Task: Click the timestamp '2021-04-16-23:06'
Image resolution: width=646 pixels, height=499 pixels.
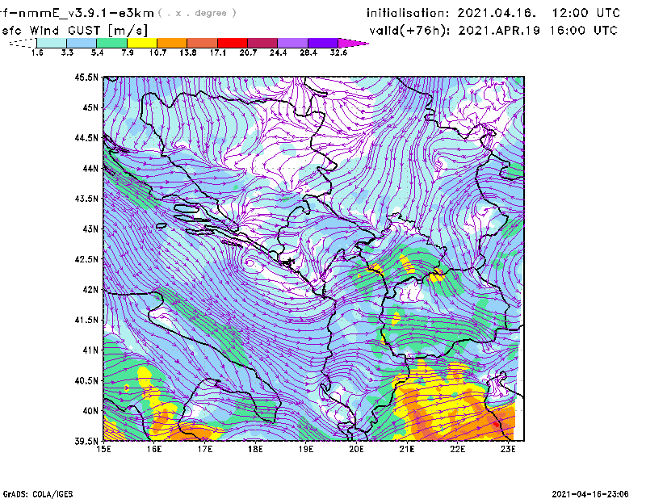Action: (590, 494)
